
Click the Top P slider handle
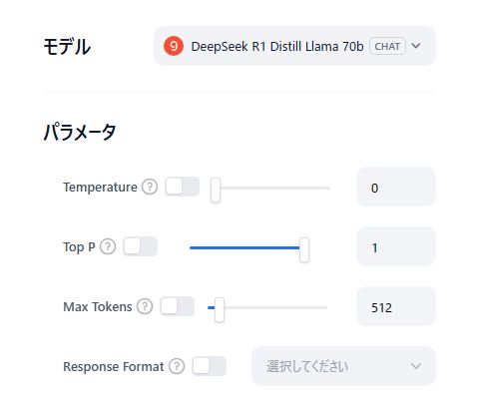[304, 249]
